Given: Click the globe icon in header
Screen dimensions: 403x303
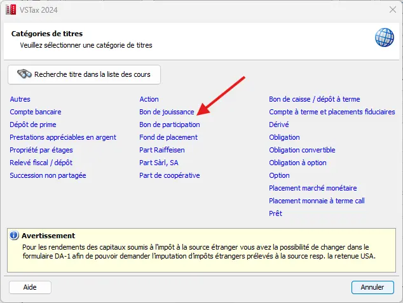Looking at the screenshot, I should tap(384, 38).
